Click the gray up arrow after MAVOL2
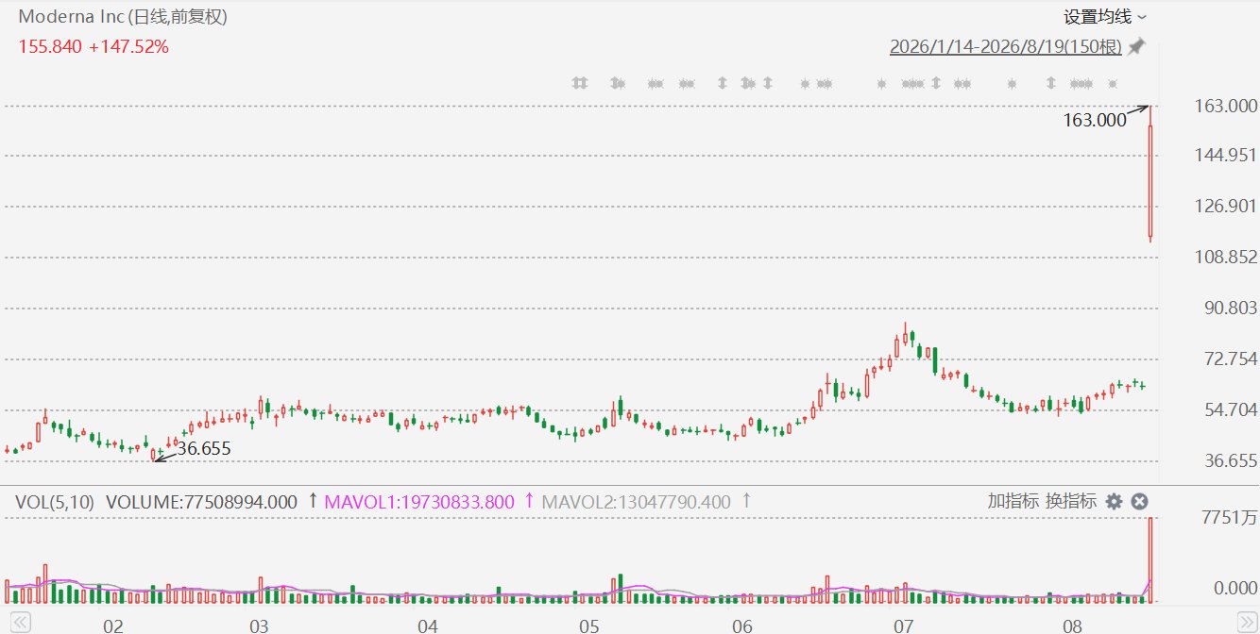Viewport: 1260px width, 634px height. tap(745, 501)
